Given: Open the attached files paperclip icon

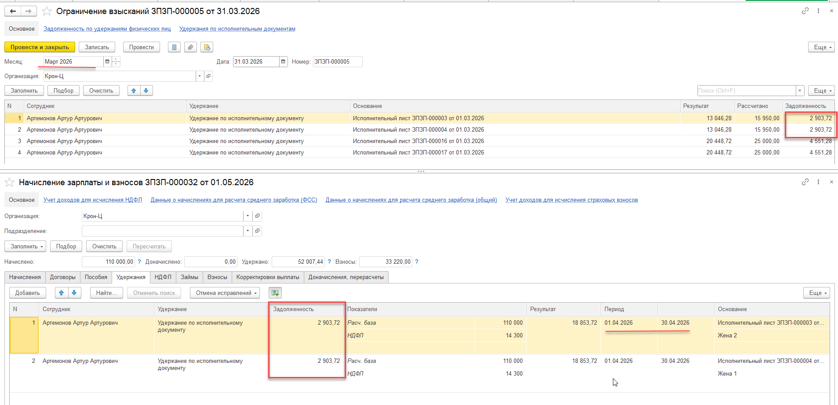Looking at the screenshot, I should tap(190, 47).
